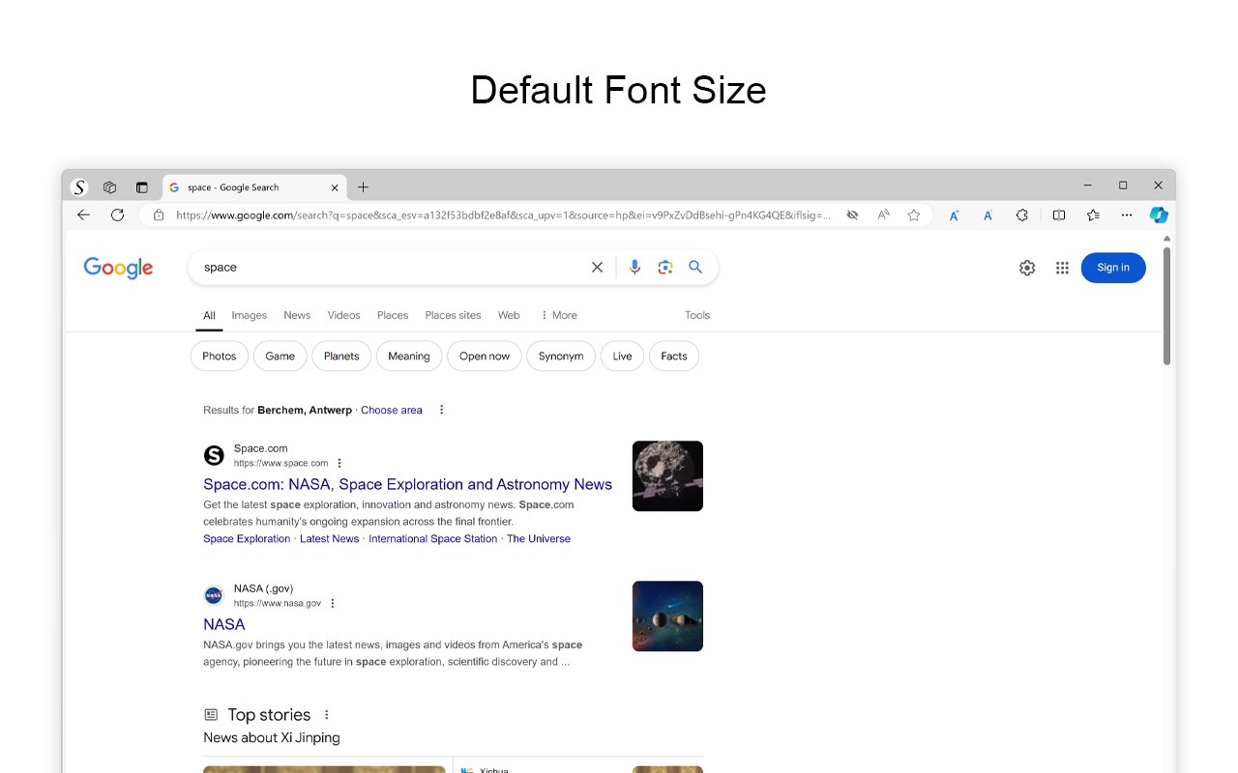Viewport: 1238px width, 773px height.
Task: Click the address bar URL
Action: coord(503,215)
